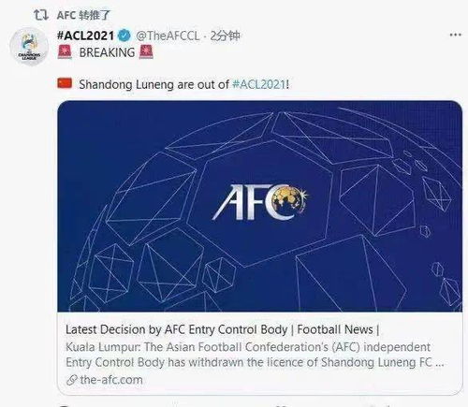Click the link chain icon beside the-afc.com
468x407 pixels.
(72, 380)
